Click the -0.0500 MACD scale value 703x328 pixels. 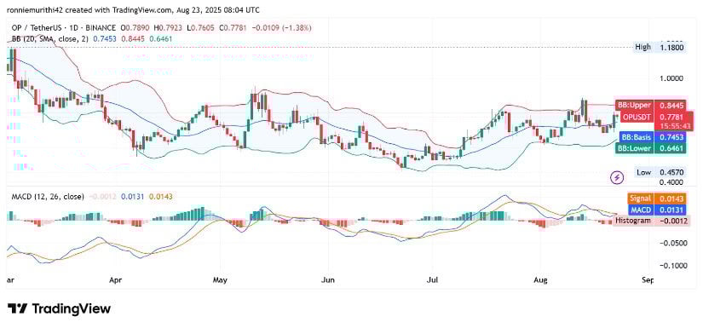click(671, 243)
